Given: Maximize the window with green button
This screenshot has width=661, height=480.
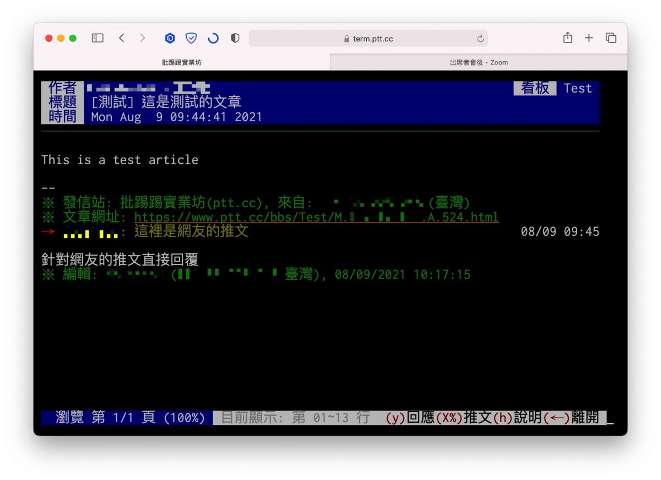Looking at the screenshot, I should tap(73, 38).
